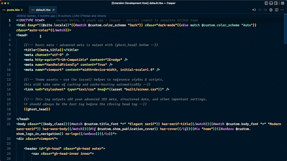Click the split editor right icon

click(x=277, y=10)
